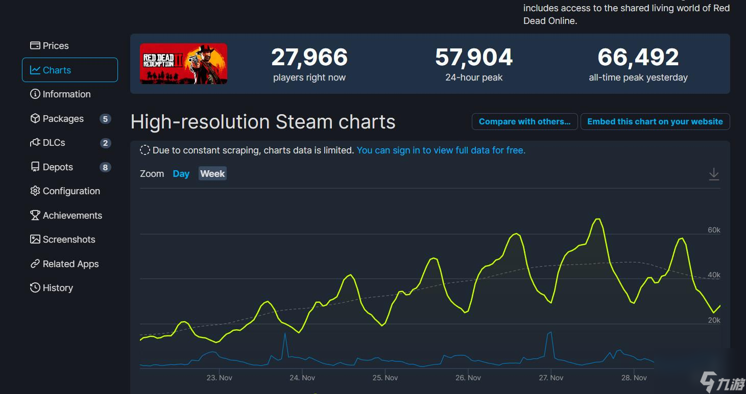Click the 24. Nov axis label
746x394 pixels.
click(302, 378)
